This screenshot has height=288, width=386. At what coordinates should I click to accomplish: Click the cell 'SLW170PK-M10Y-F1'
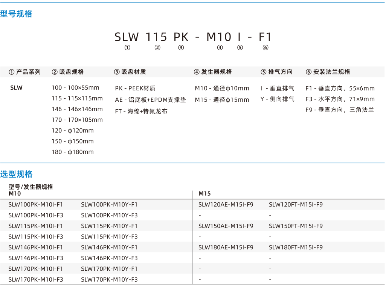coord(109,269)
